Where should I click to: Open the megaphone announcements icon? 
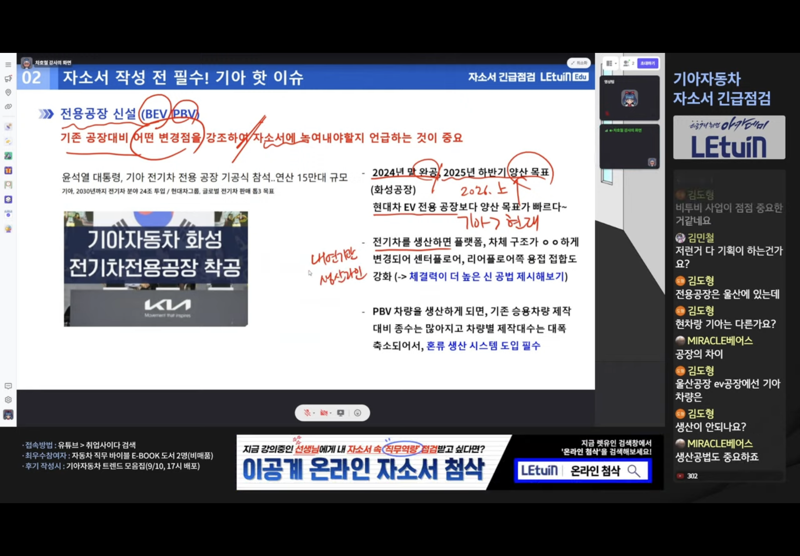pyautogui.click(x=8, y=79)
